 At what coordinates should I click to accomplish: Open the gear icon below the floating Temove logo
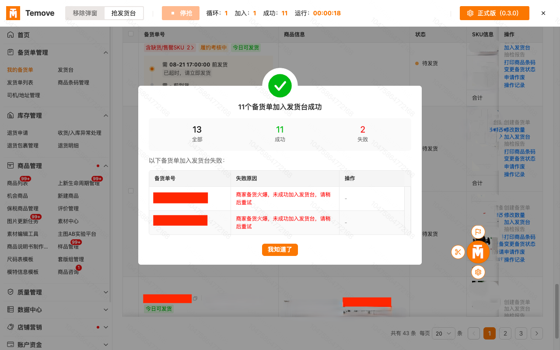click(x=478, y=272)
